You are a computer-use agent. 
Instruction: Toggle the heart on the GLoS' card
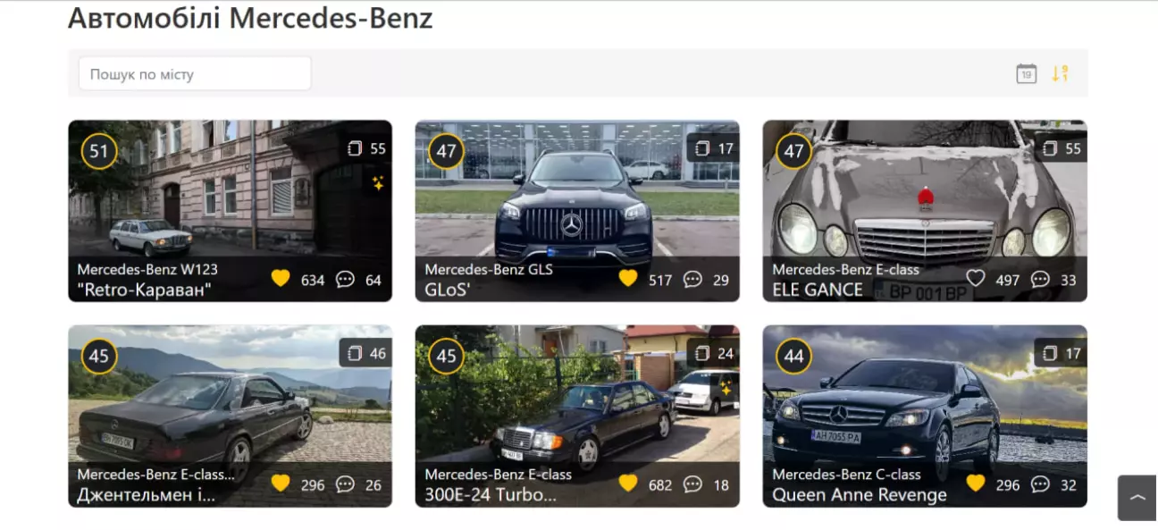628,279
